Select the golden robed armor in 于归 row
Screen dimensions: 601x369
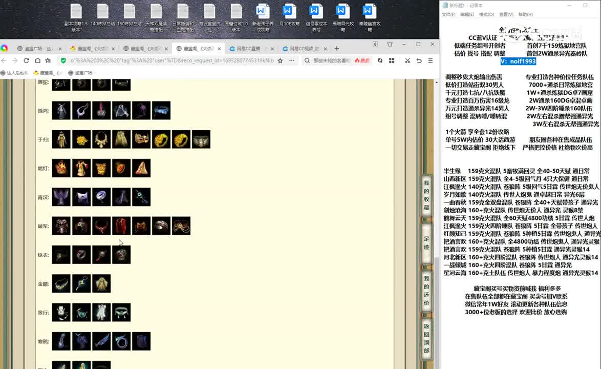(x=61, y=139)
